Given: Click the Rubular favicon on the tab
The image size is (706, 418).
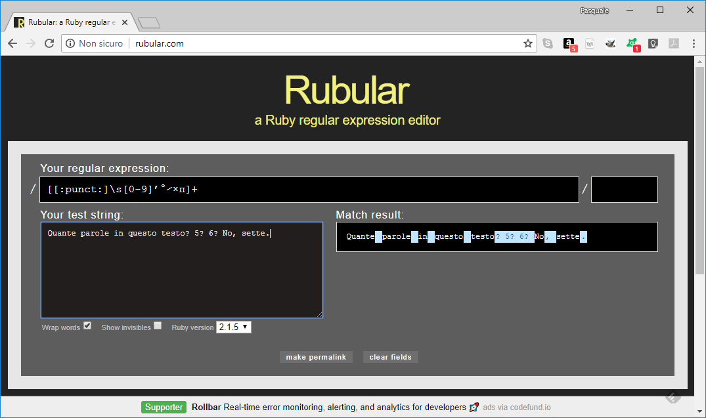Looking at the screenshot, I should pos(19,22).
